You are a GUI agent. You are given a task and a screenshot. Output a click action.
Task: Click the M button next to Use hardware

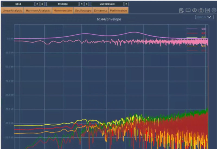[x=126, y=4]
